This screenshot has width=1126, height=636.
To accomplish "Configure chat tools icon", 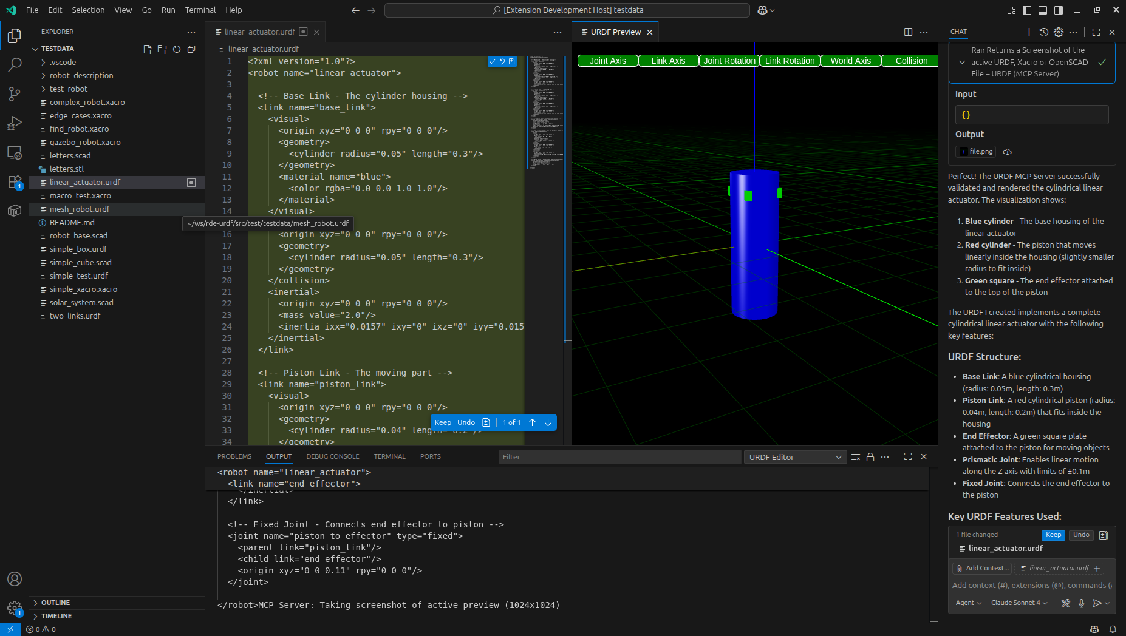I will click(x=1066, y=603).
